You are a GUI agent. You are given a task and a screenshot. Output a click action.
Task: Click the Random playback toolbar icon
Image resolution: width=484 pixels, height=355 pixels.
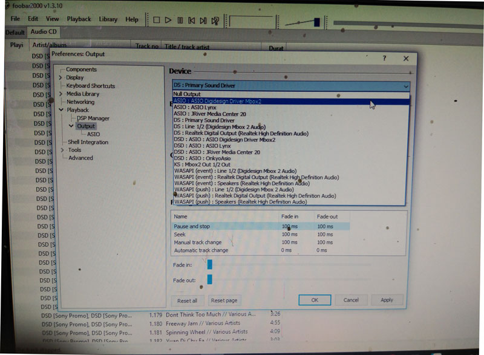pyautogui.click(x=215, y=21)
